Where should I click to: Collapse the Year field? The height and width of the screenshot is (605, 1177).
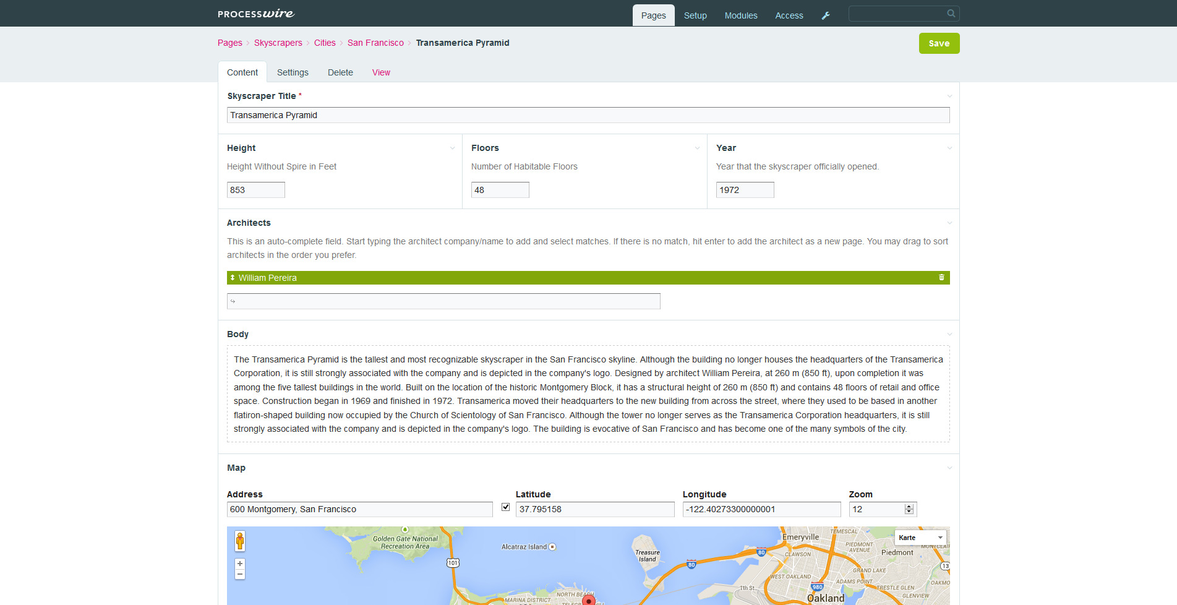(949, 148)
